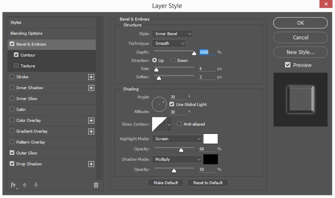Open the white Highlight Mode color swatch
This screenshot has height=198, width=335.
(211, 139)
